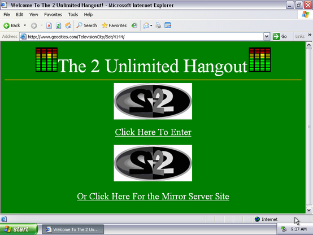Click the Windows flag logo throbber
Image resolution: width=313 pixels, height=235 pixels.
306,15
